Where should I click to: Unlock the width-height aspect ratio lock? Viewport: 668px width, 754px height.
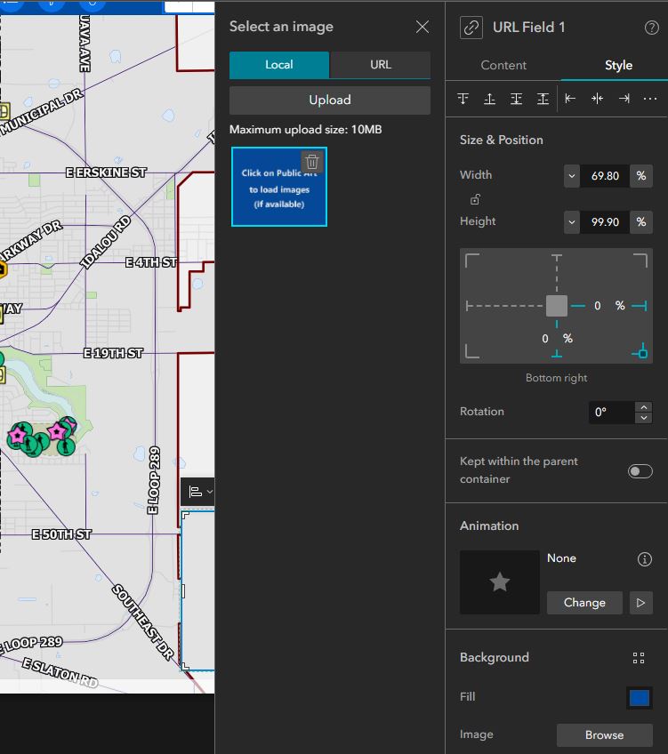(x=475, y=198)
